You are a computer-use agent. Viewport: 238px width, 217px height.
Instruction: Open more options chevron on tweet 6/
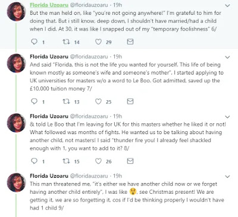click(227, 5)
